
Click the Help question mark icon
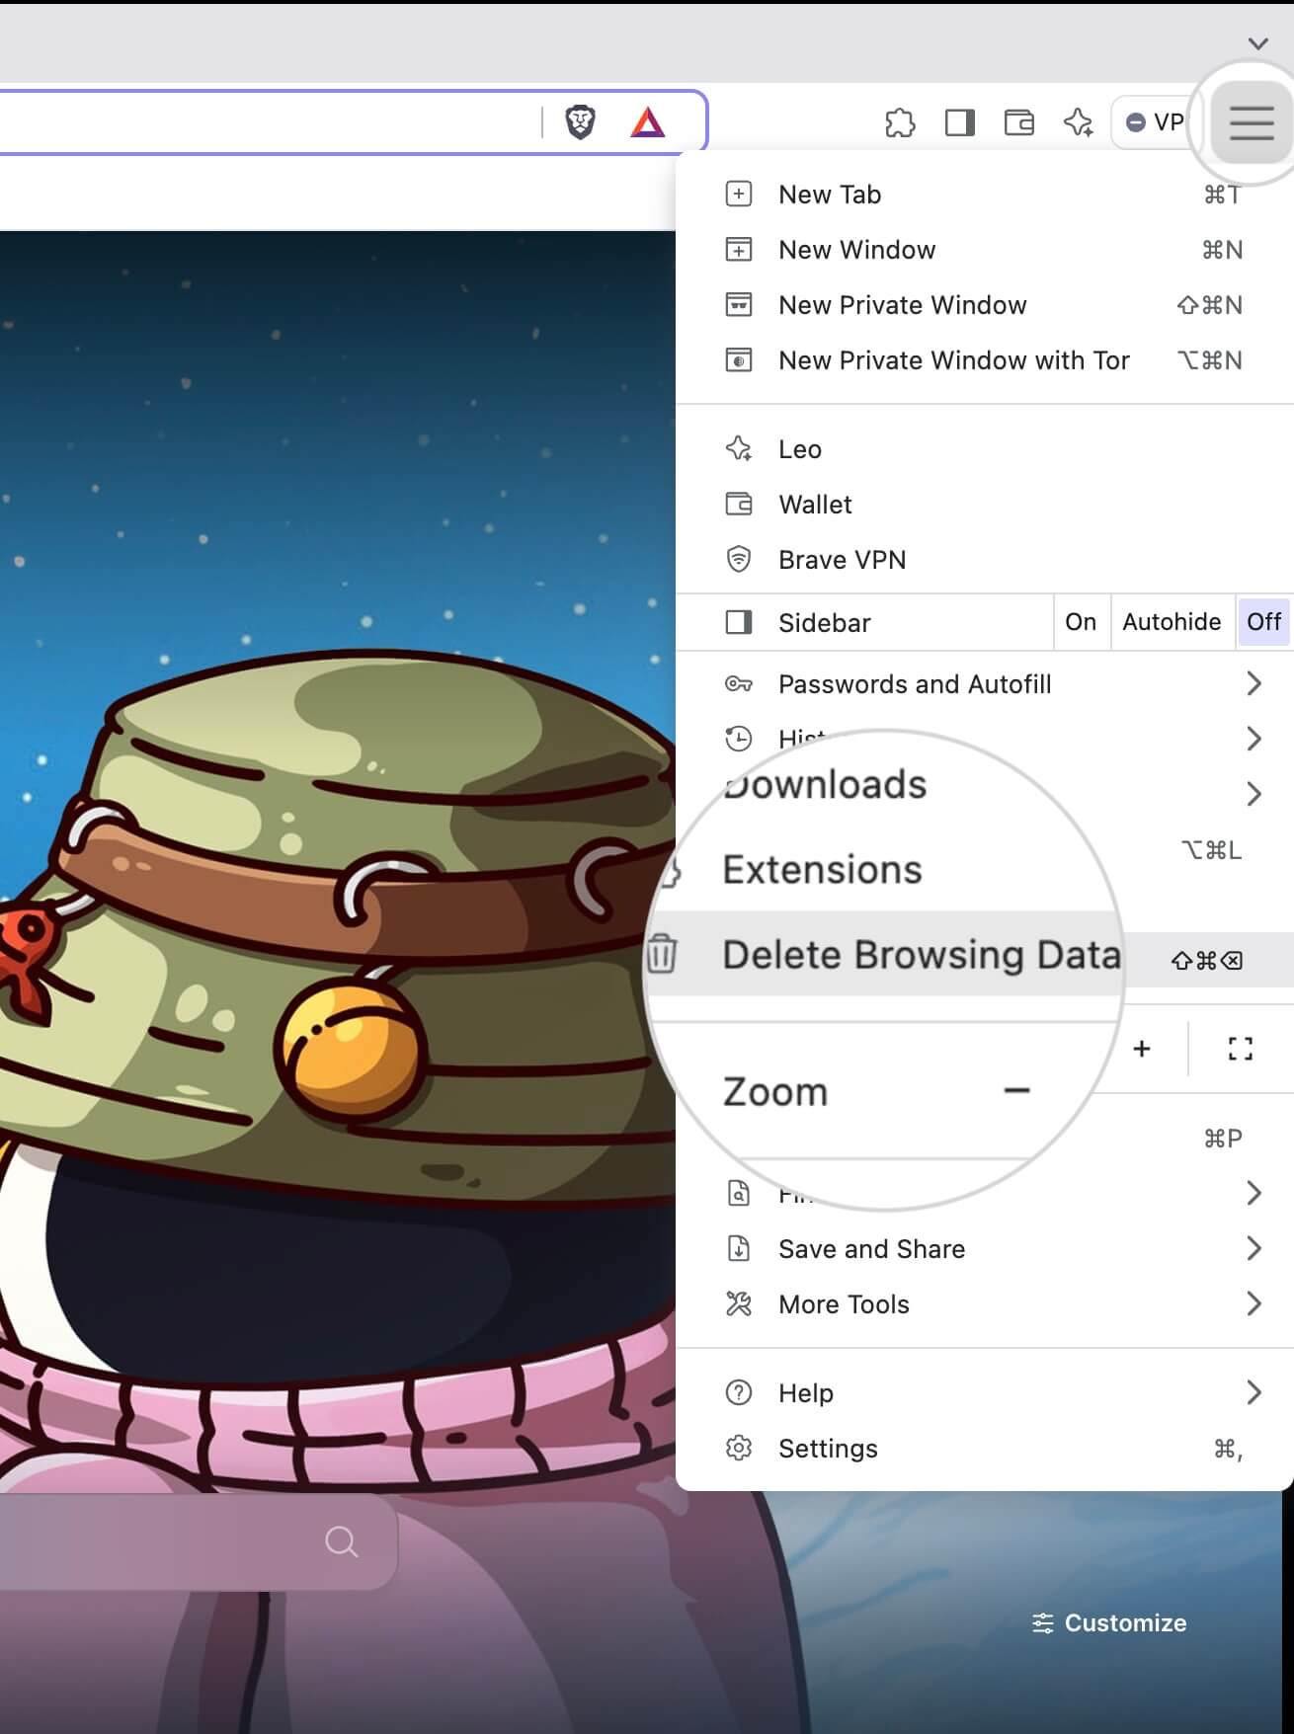[x=739, y=1392]
